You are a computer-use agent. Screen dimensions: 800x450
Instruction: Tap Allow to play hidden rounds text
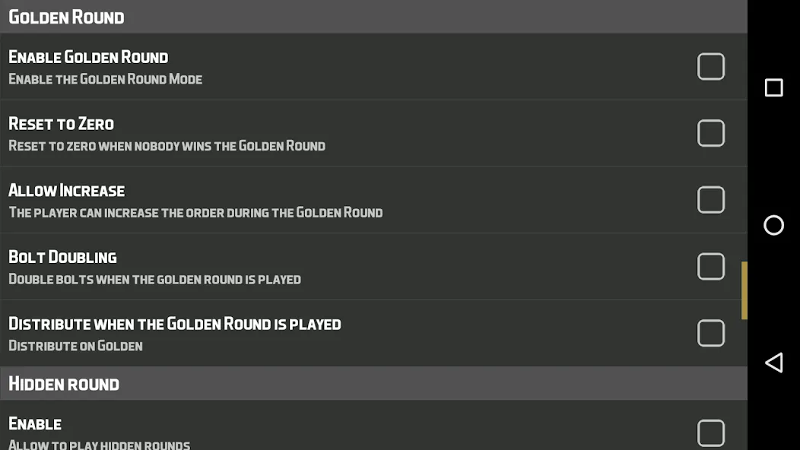[x=99, y=445]
